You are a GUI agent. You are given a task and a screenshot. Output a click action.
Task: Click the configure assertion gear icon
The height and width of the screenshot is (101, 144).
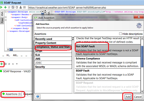coord(5,64)
